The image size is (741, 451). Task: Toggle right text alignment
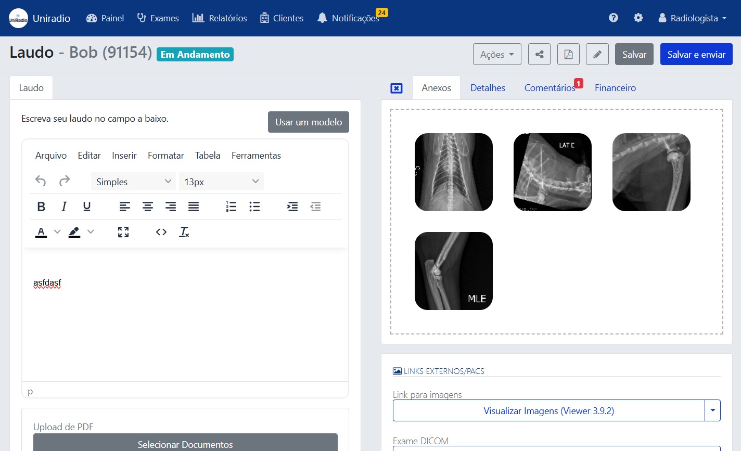pyautogui.click(x=171, y=207)
